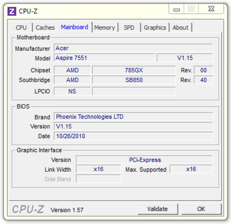Select BIOS Brand Phoenix Technologies LTD
The width and height of the screenshot is (231, 224).
coord(133,116)
